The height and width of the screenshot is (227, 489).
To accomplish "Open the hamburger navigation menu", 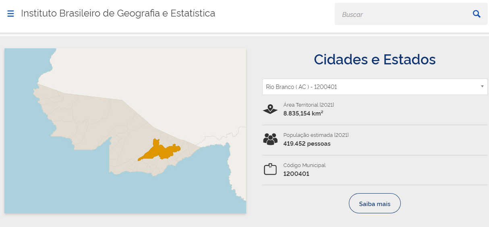I will 11,14.
